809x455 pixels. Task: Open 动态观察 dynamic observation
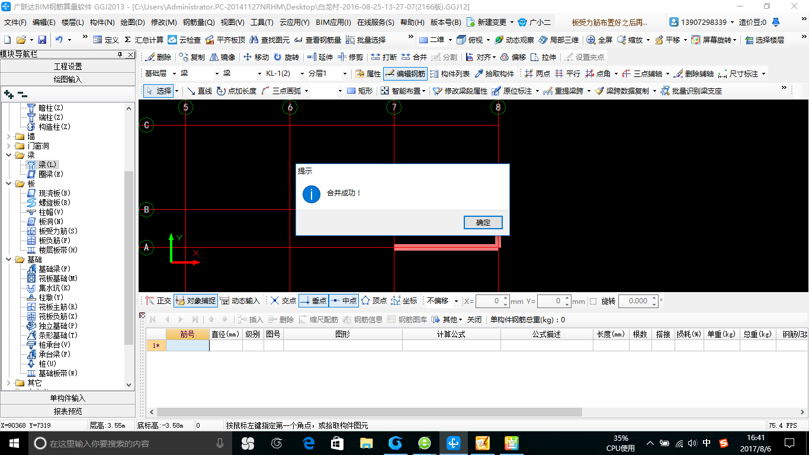coord(514,40)
